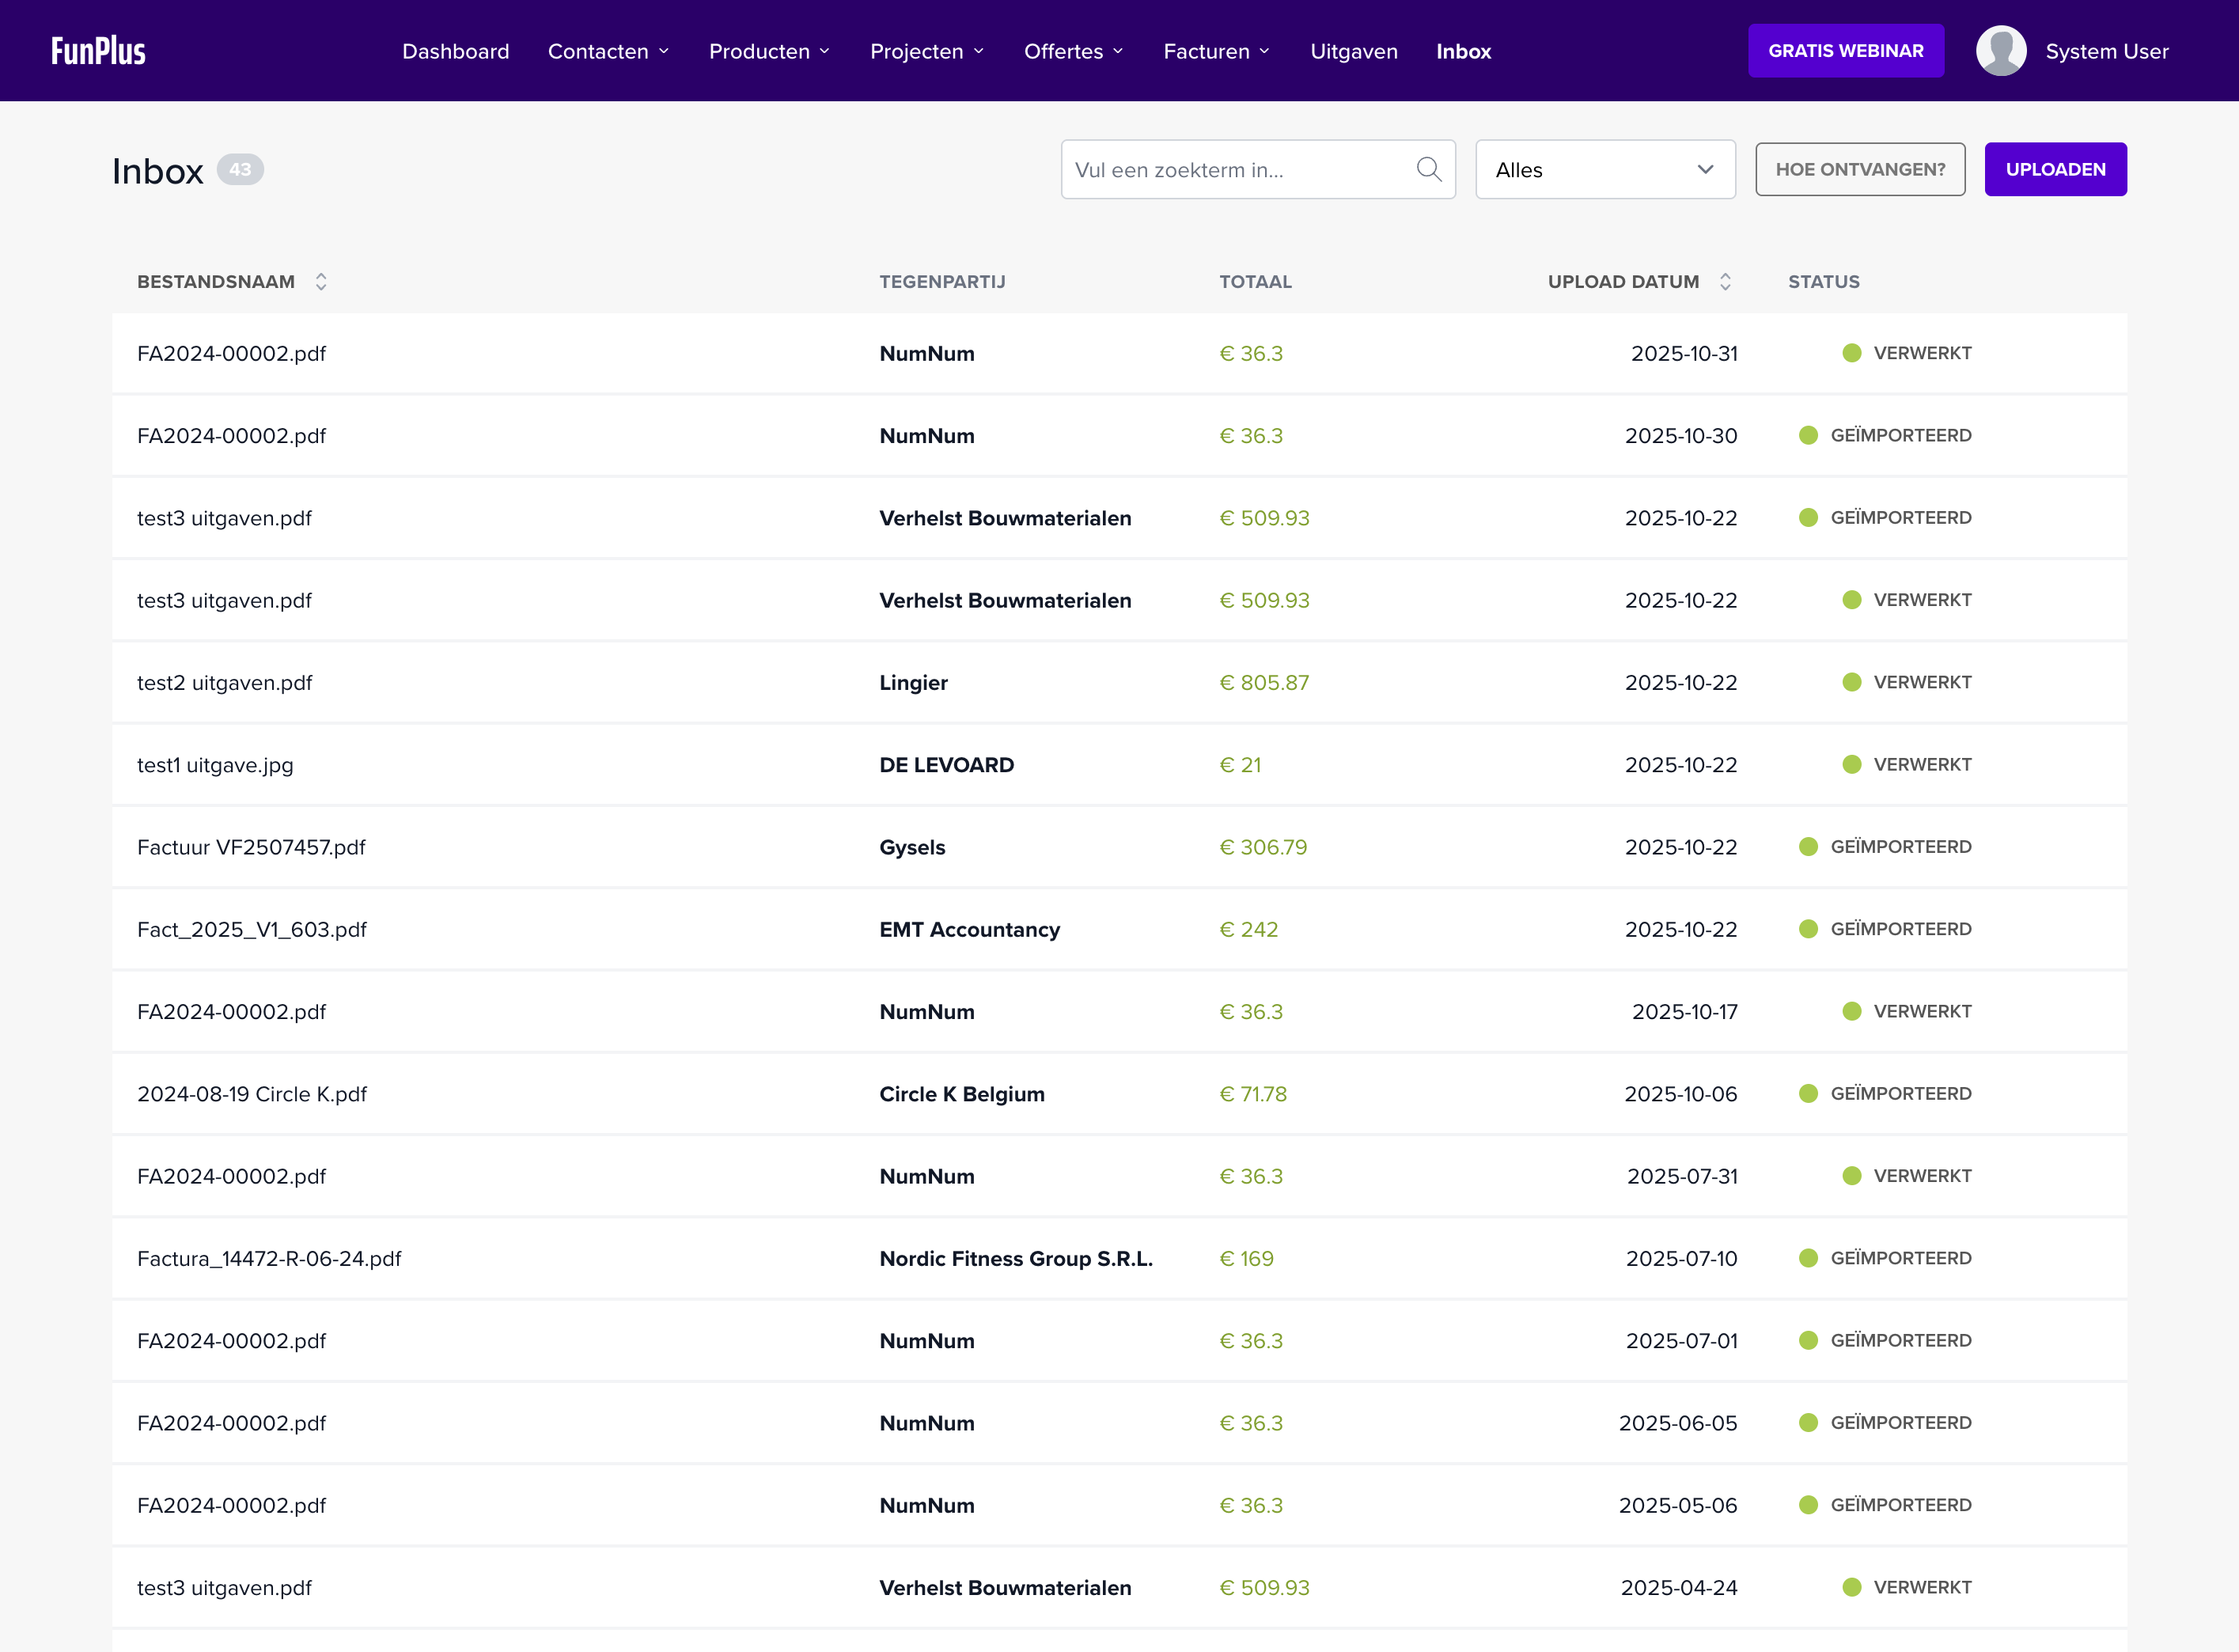Click the search magnifier icon
2239x1652 pixels.
(1428, 170)
